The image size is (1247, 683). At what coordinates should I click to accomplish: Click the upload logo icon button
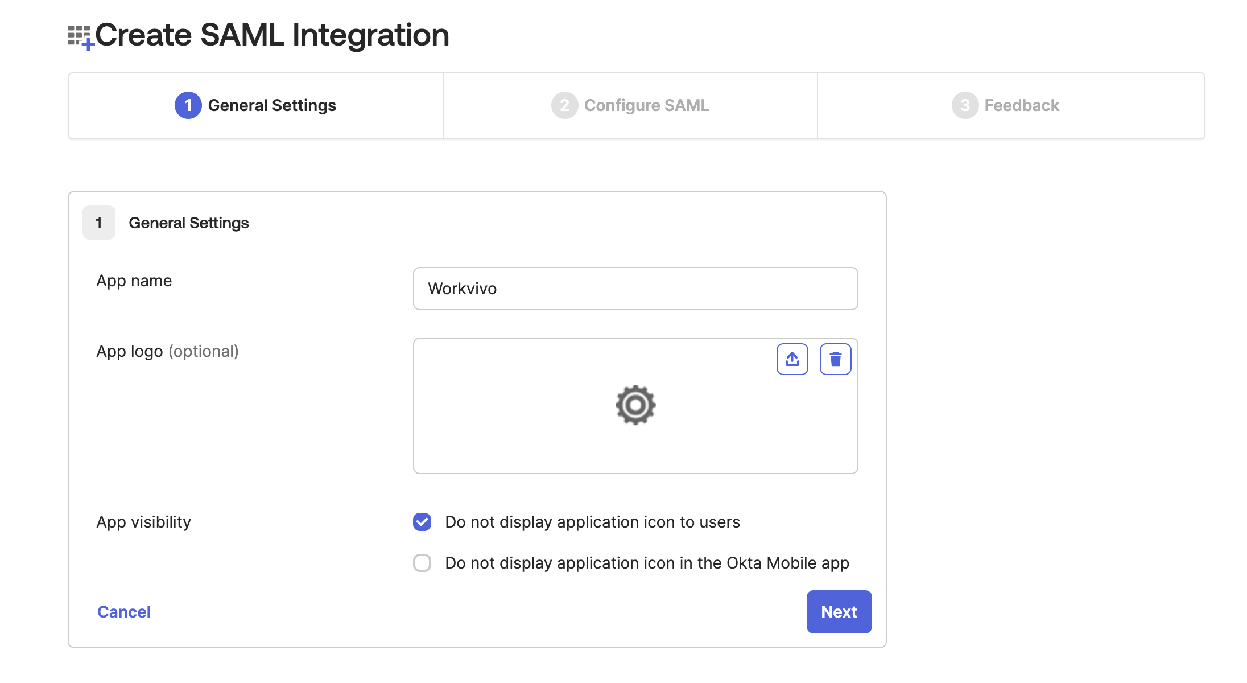pyautogui.click(x=792, y=359)
